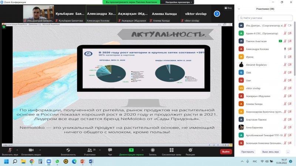Select Кульбарам Баязитова participant tile
Image resolution: width=296 pixels, height=166 pixels.
(70, 14)
